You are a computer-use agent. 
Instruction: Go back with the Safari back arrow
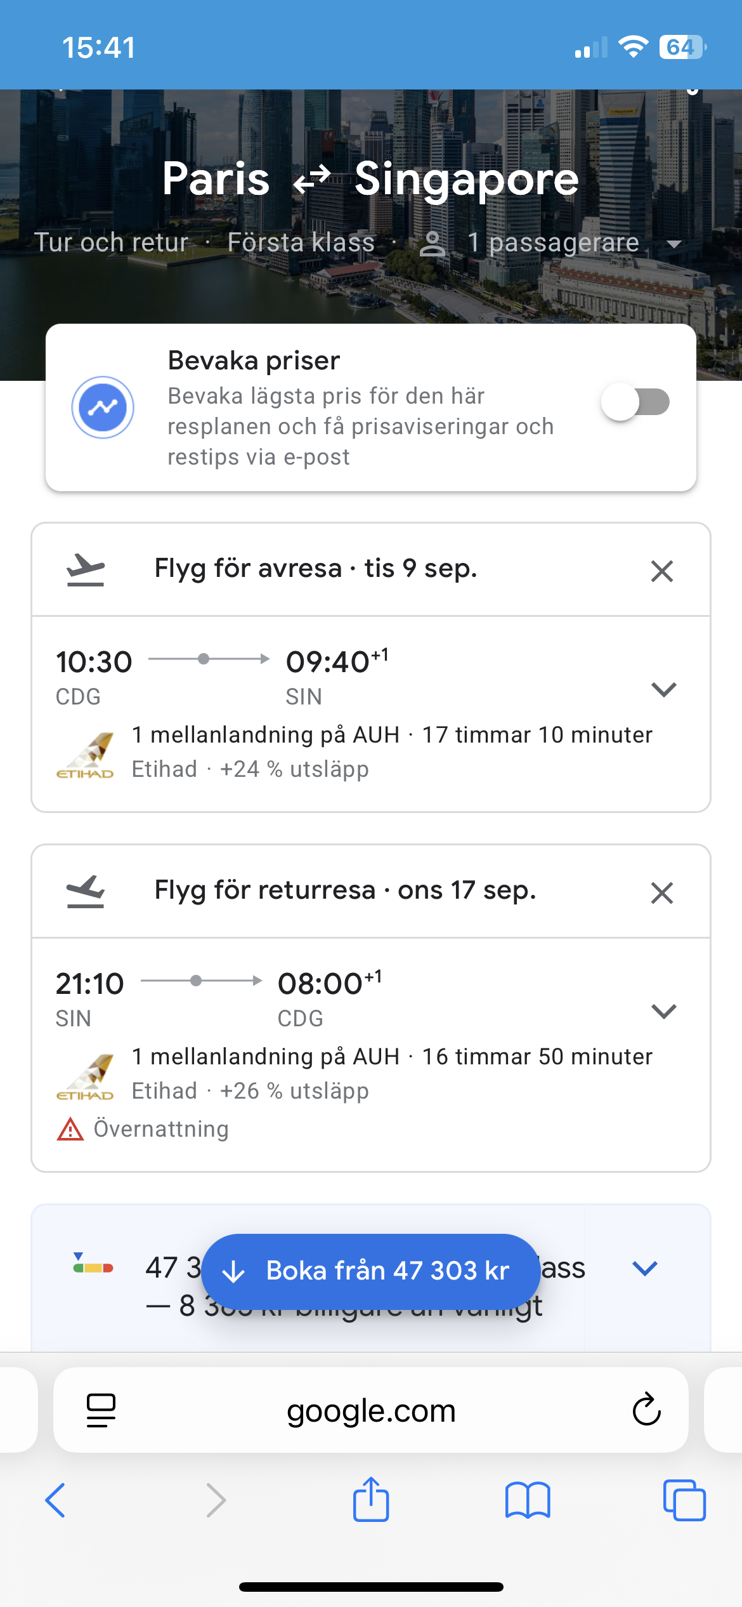pos(56,1500)
